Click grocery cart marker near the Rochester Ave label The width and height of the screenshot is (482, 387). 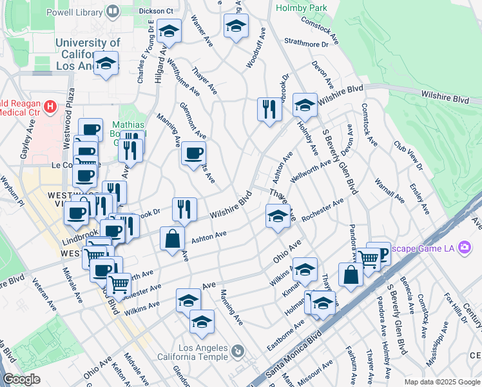click(119, 287)
